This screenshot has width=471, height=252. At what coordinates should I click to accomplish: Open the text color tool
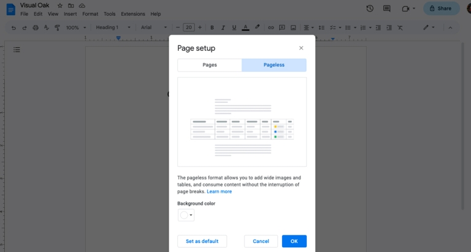coord(245,28)
